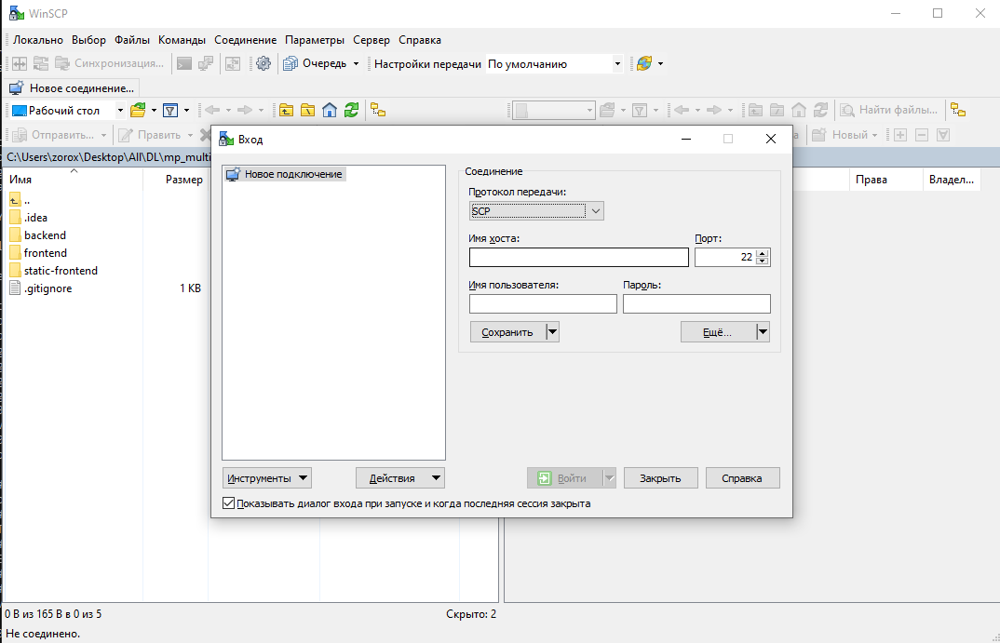Click the Ещё button
The image size is (1000, 643).
(718, 332)
